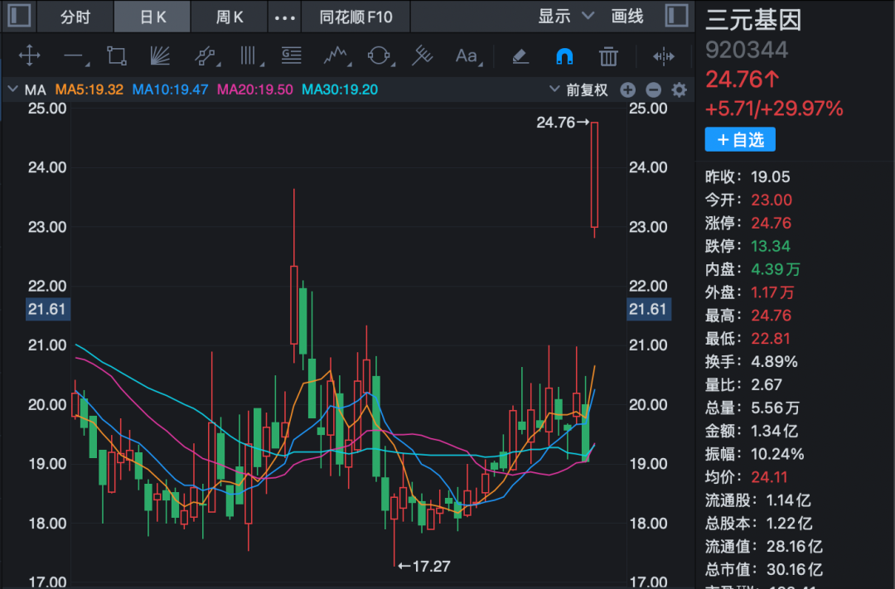Click the 流通值 28.16亿 value
This screenshot has height=589, width=895.
click(x=795, y=547)
